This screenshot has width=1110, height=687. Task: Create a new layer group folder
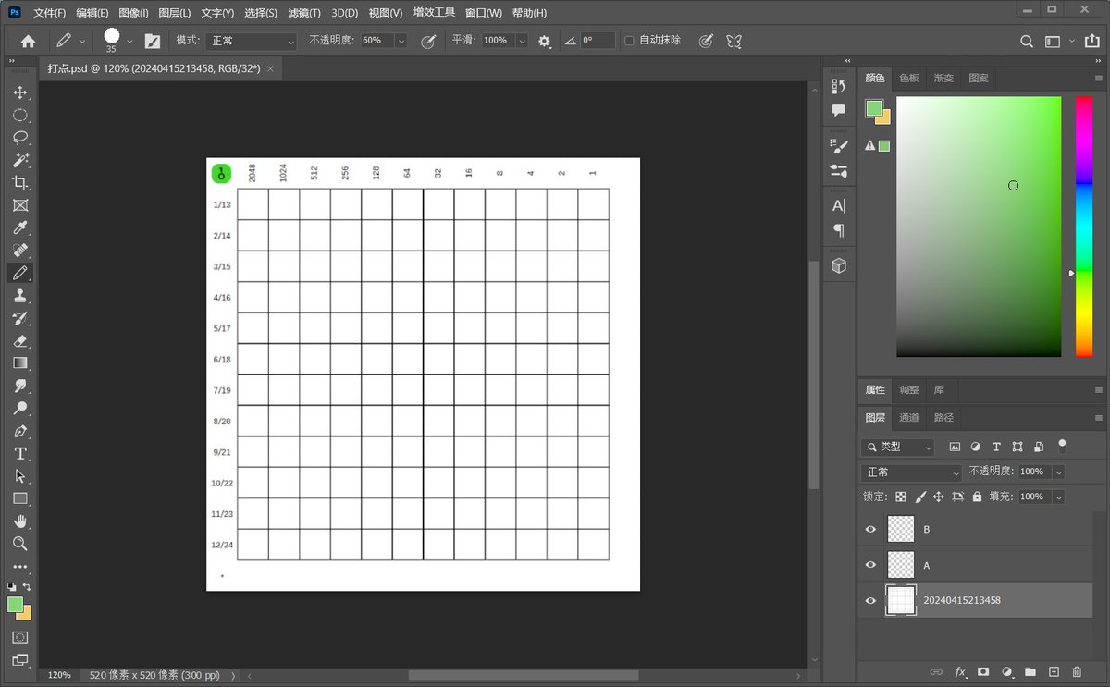(x=1030, y=672)
